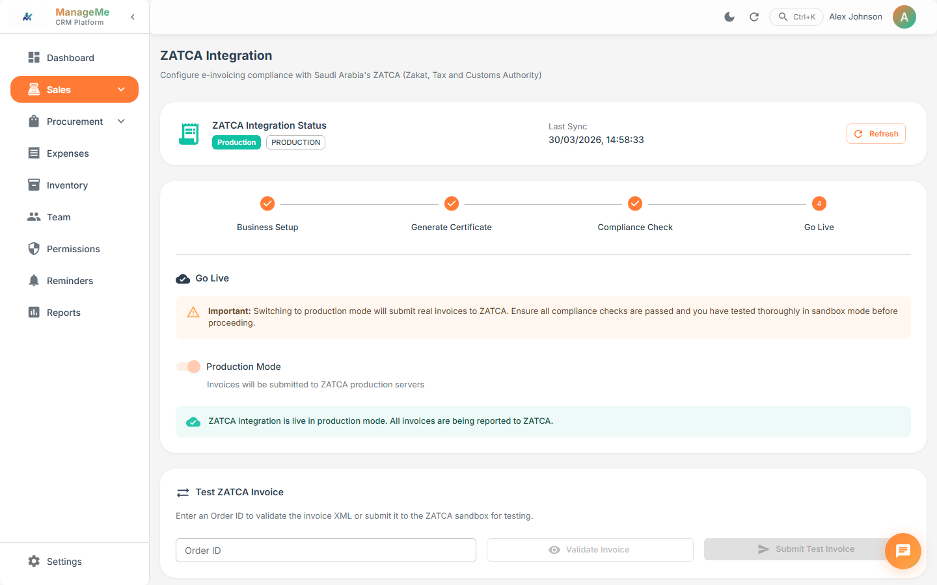The width and height of the screenshot is (937, 585).
Task: Open Reports from the sidebar
Action: click(34, 312)
